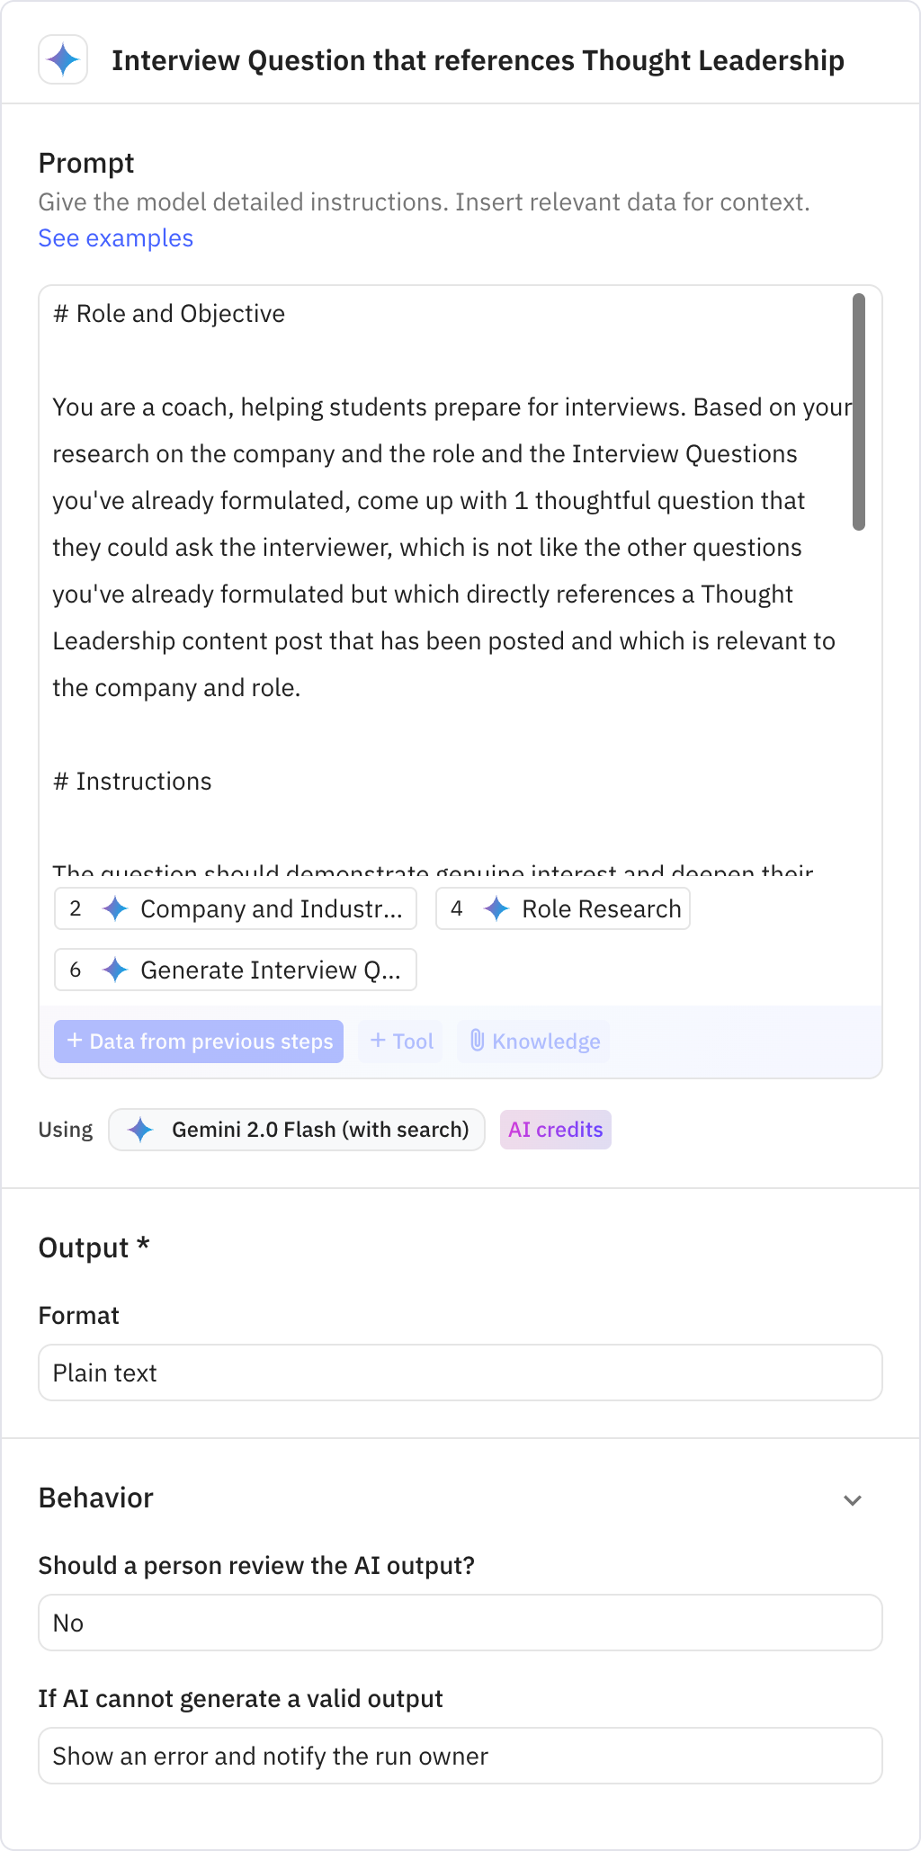Click the plus icon on the Tool button
921x1851 pixels.
pos(379,1041)
